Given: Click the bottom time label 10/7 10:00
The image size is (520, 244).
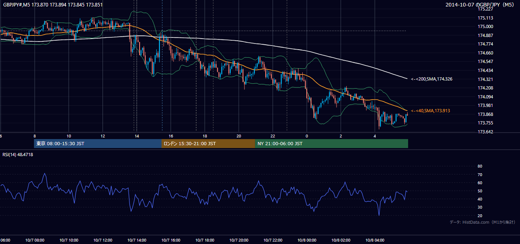Looking at the screenshot, I should tap(69, 240).
